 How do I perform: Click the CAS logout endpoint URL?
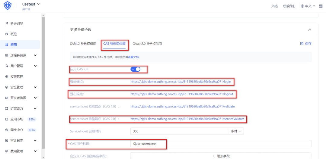182,94
